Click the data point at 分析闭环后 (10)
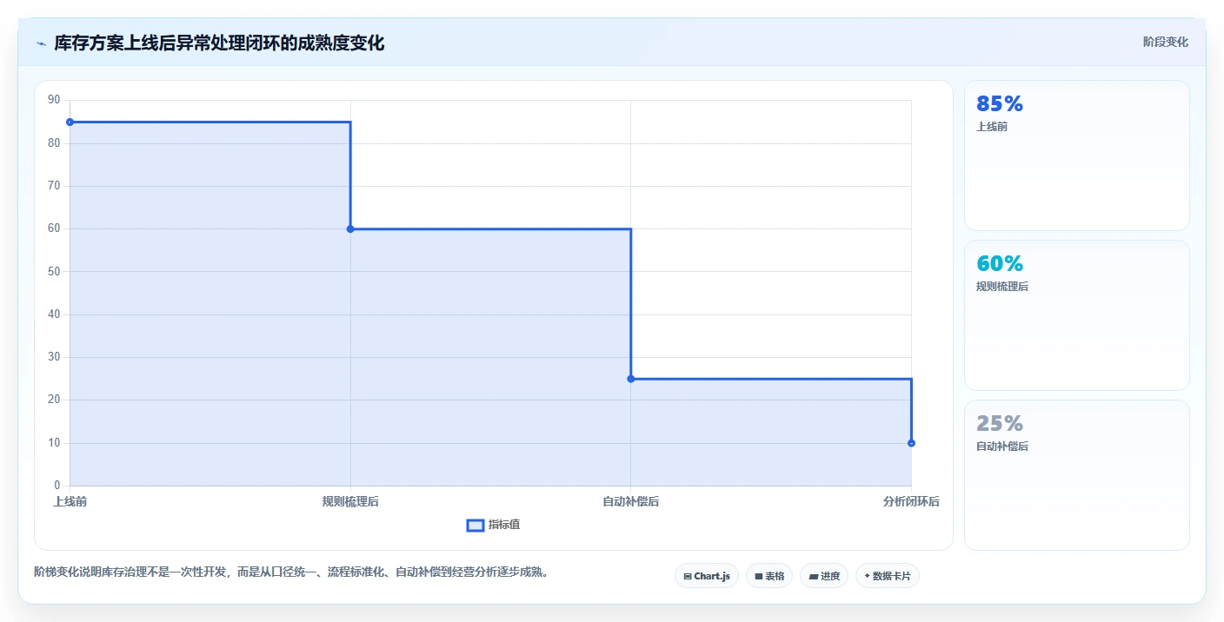 [x=911, y=443]
